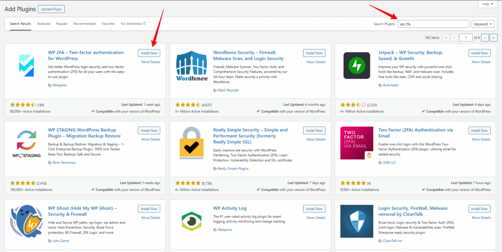The width and height of the screenshot is (502, 252).
Task: Jump to the last results page arrow
Action: click(x=493, y=37)
